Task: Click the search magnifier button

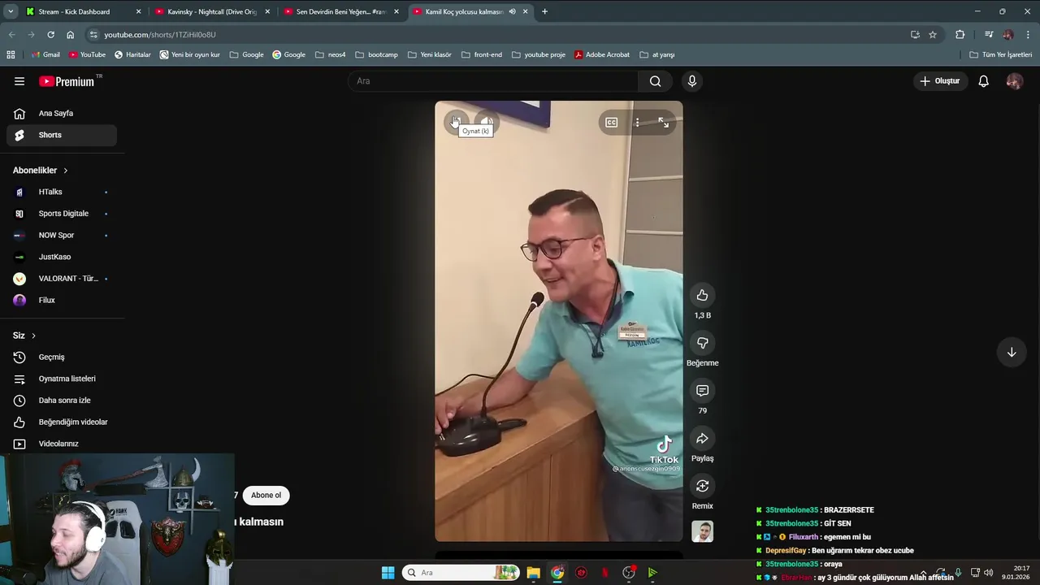Action: (x=655, y=81)
